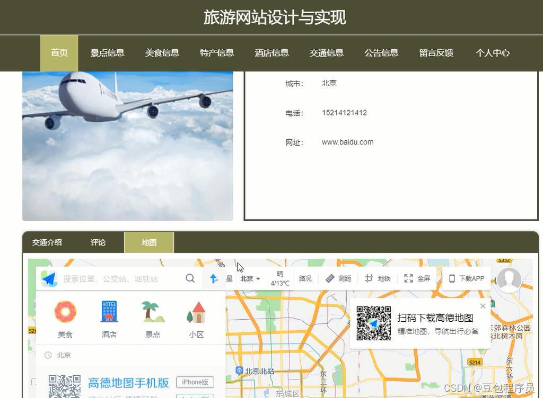The image size is (543, 398).
Task: Click the AMap arrow logo icon
Action: (48, 279)
